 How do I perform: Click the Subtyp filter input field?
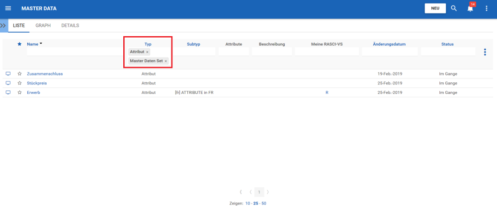tap(194, 52)
